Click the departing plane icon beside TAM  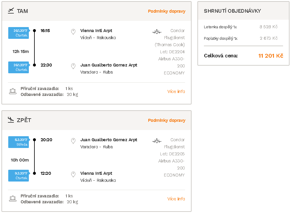(11, 11)
